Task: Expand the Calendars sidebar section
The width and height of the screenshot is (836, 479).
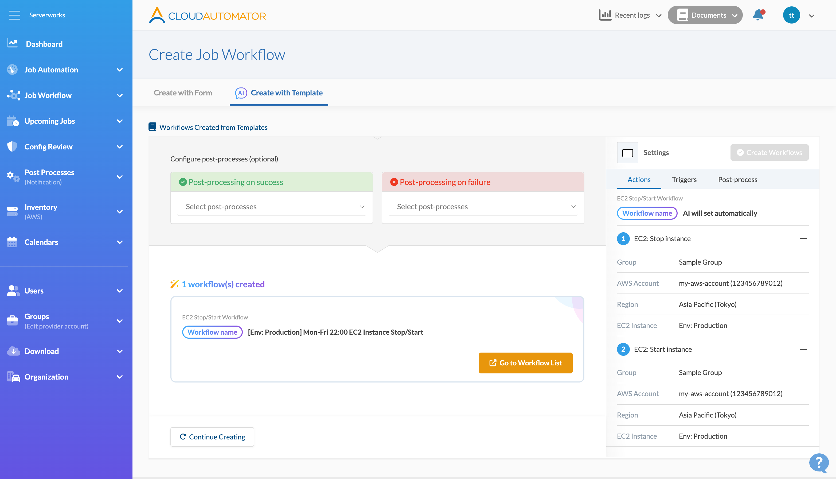Action: coord(120,242)
